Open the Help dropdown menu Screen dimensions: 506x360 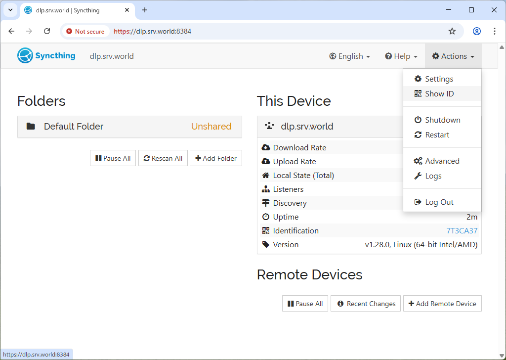tap(401, 56)
